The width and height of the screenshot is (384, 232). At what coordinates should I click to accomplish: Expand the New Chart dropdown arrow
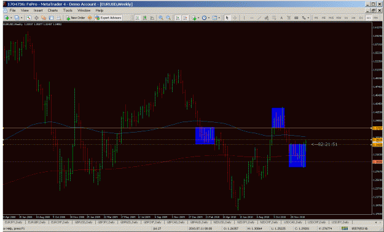pyautogui.click(x=11, y=18)
